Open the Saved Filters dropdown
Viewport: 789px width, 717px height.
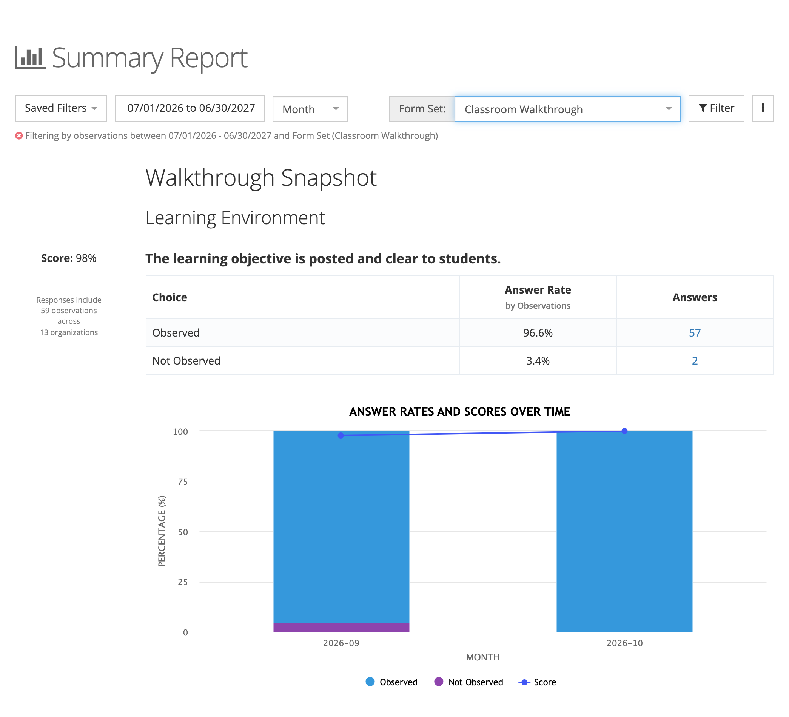(61, 108)
